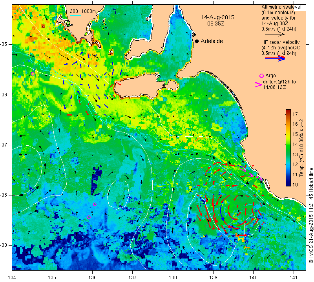
Task: Click the Argo float marker near latitude -38.2
Action: (95, 204)
